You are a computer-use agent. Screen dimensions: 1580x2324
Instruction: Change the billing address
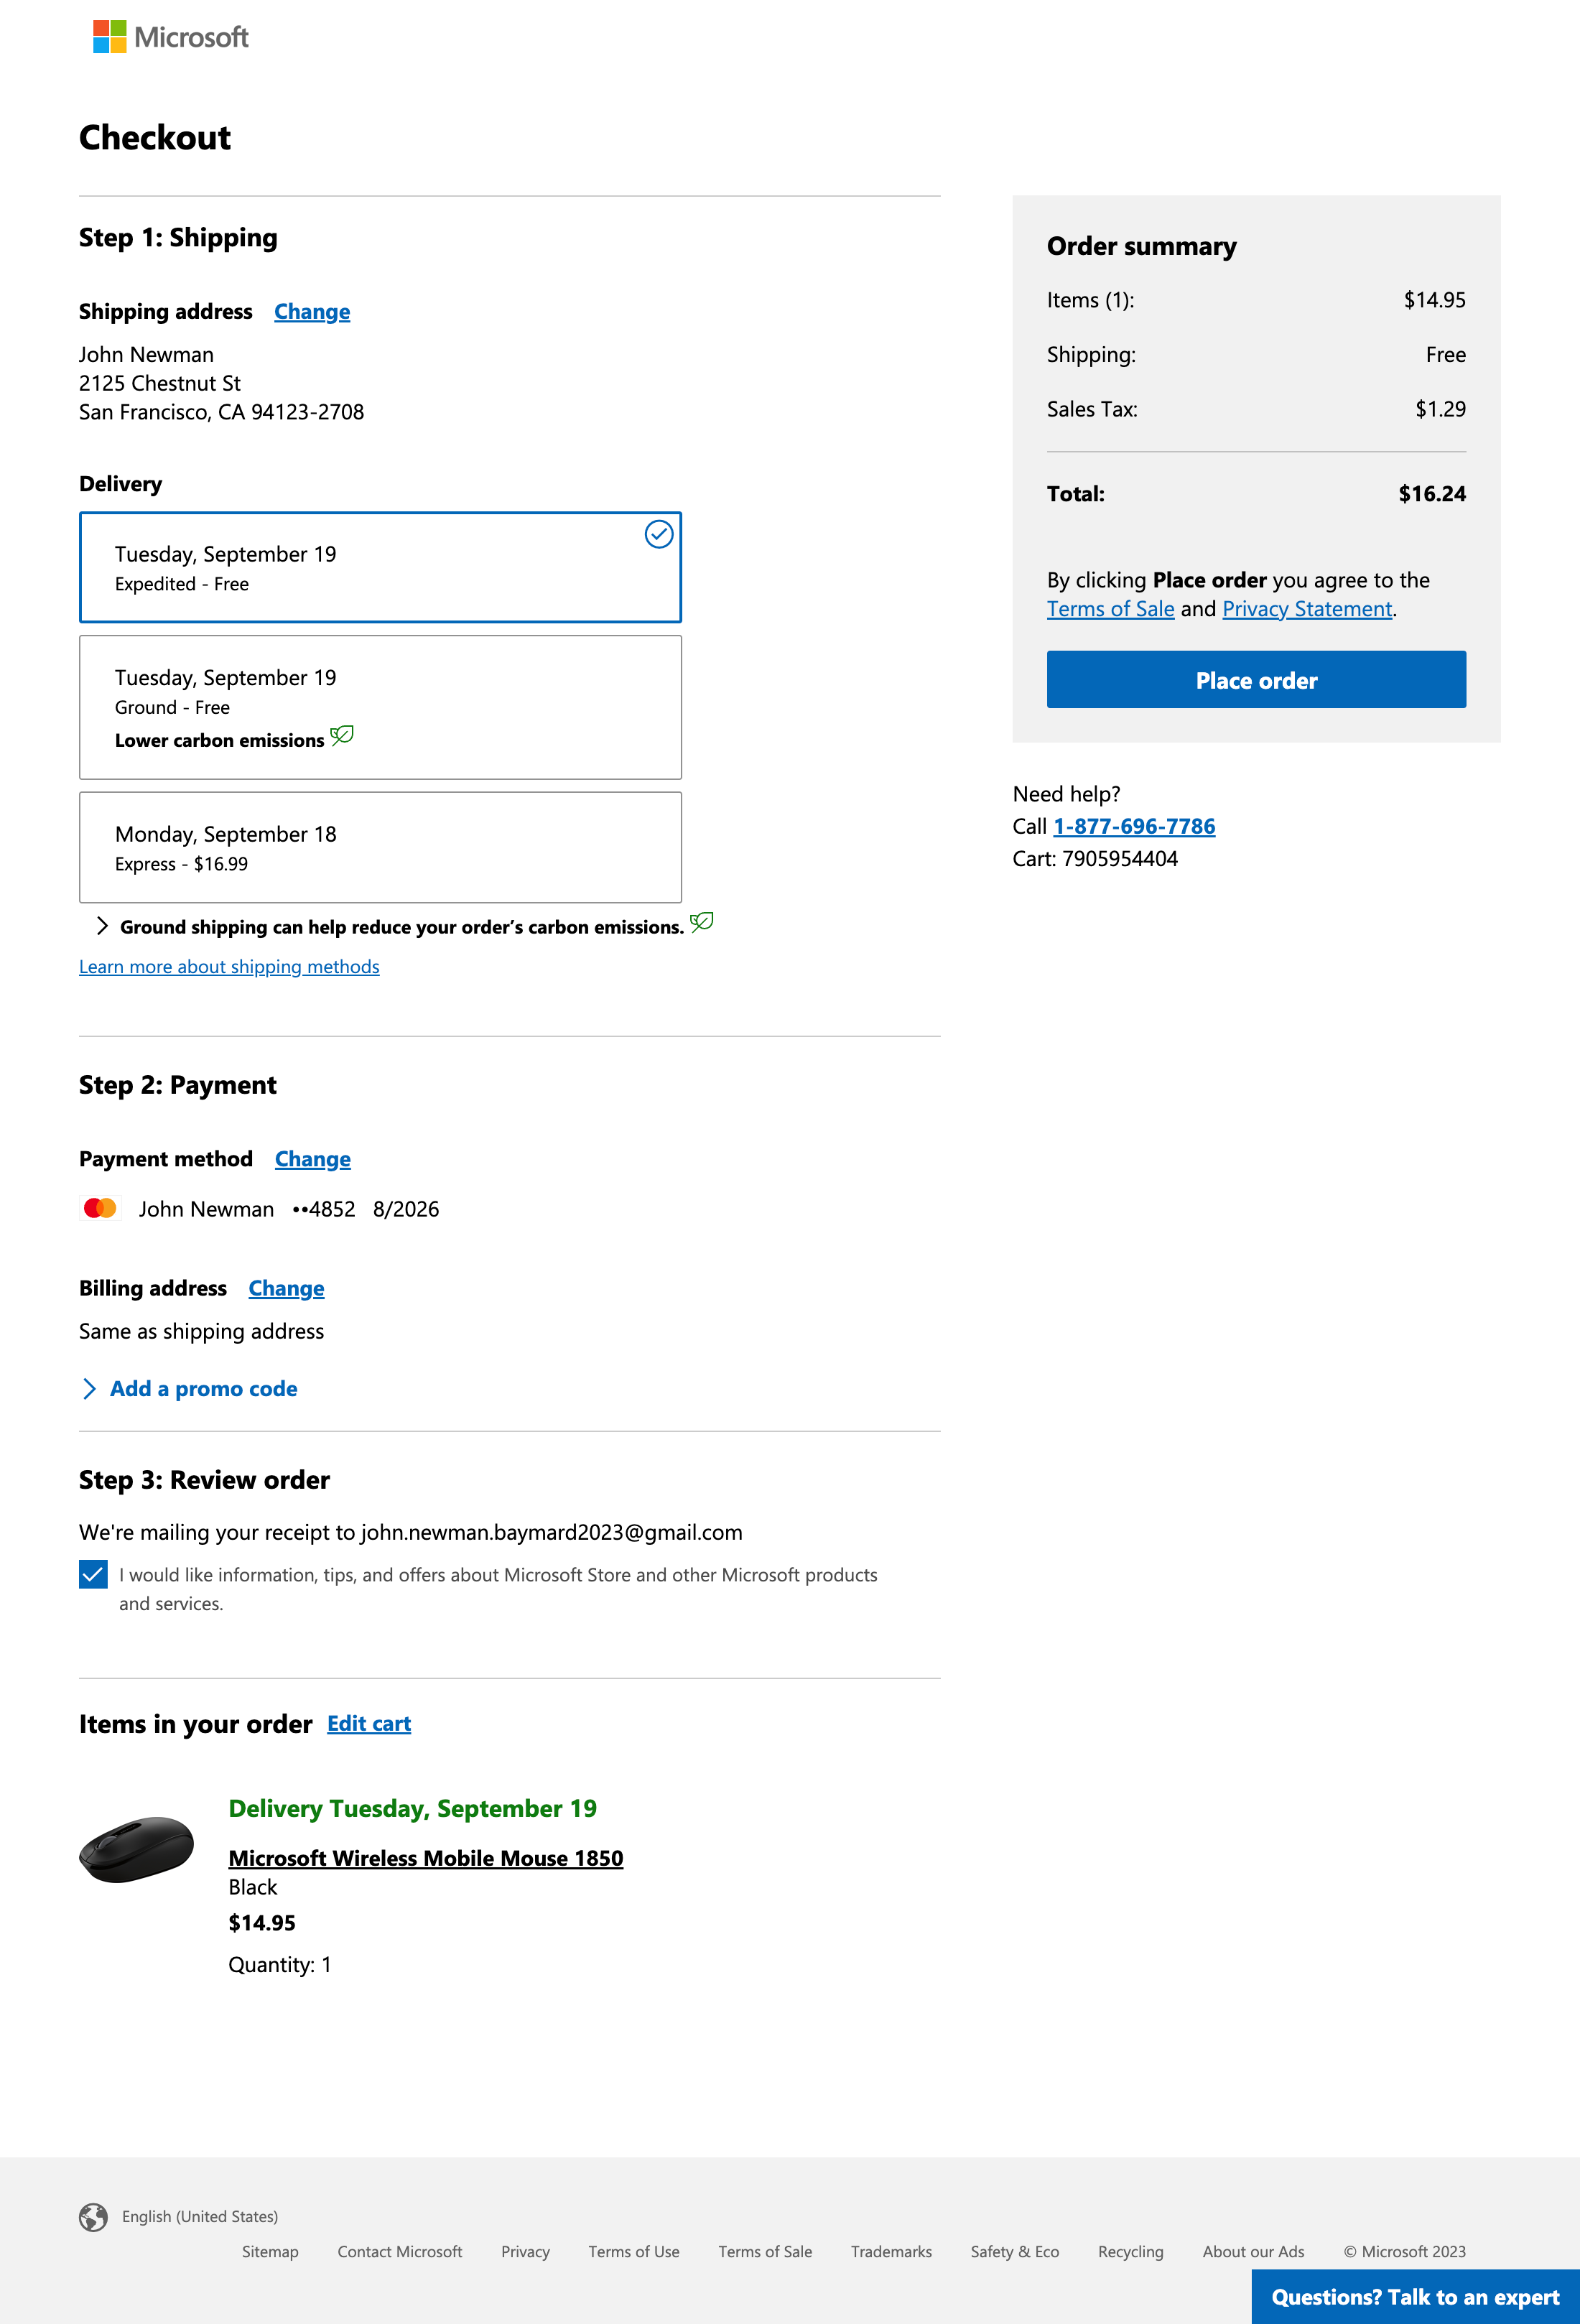click(x=286, y=1288)
